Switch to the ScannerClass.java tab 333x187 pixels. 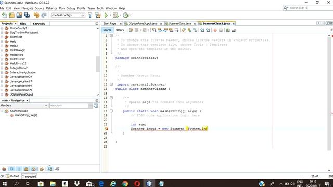[180, 24]
